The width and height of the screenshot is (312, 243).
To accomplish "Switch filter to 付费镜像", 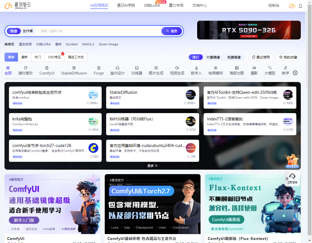I will (x=213, y=57).
